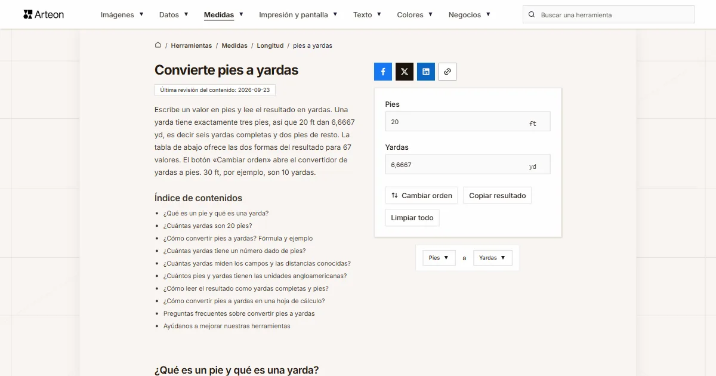Viewport: 716px width, 376px height.
Task: Open the Impresión y pantalla menu
Action: 298,14
